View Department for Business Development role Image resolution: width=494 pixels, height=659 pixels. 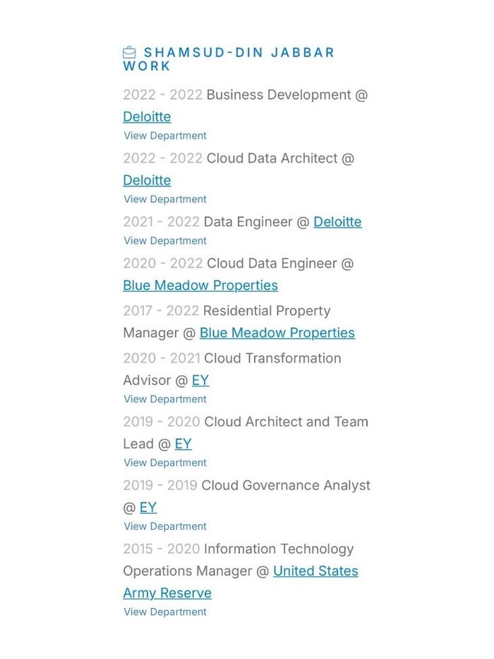point(165,136)
